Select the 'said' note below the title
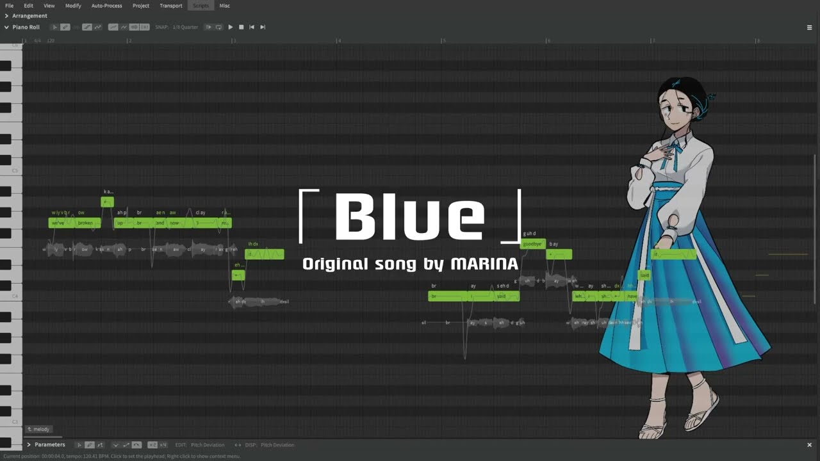The height and width of the screenshot is (461, 820). click(x=506, y=296)
